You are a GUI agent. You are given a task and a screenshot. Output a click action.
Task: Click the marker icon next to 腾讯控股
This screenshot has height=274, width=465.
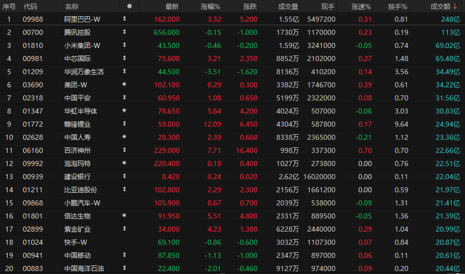[x=124, y=32]
